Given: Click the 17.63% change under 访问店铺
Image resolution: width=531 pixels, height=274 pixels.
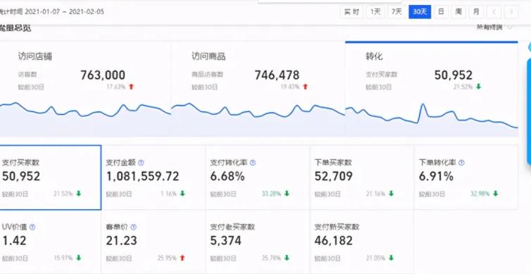Looking at the screenshot, I should [x=115, y=87].
